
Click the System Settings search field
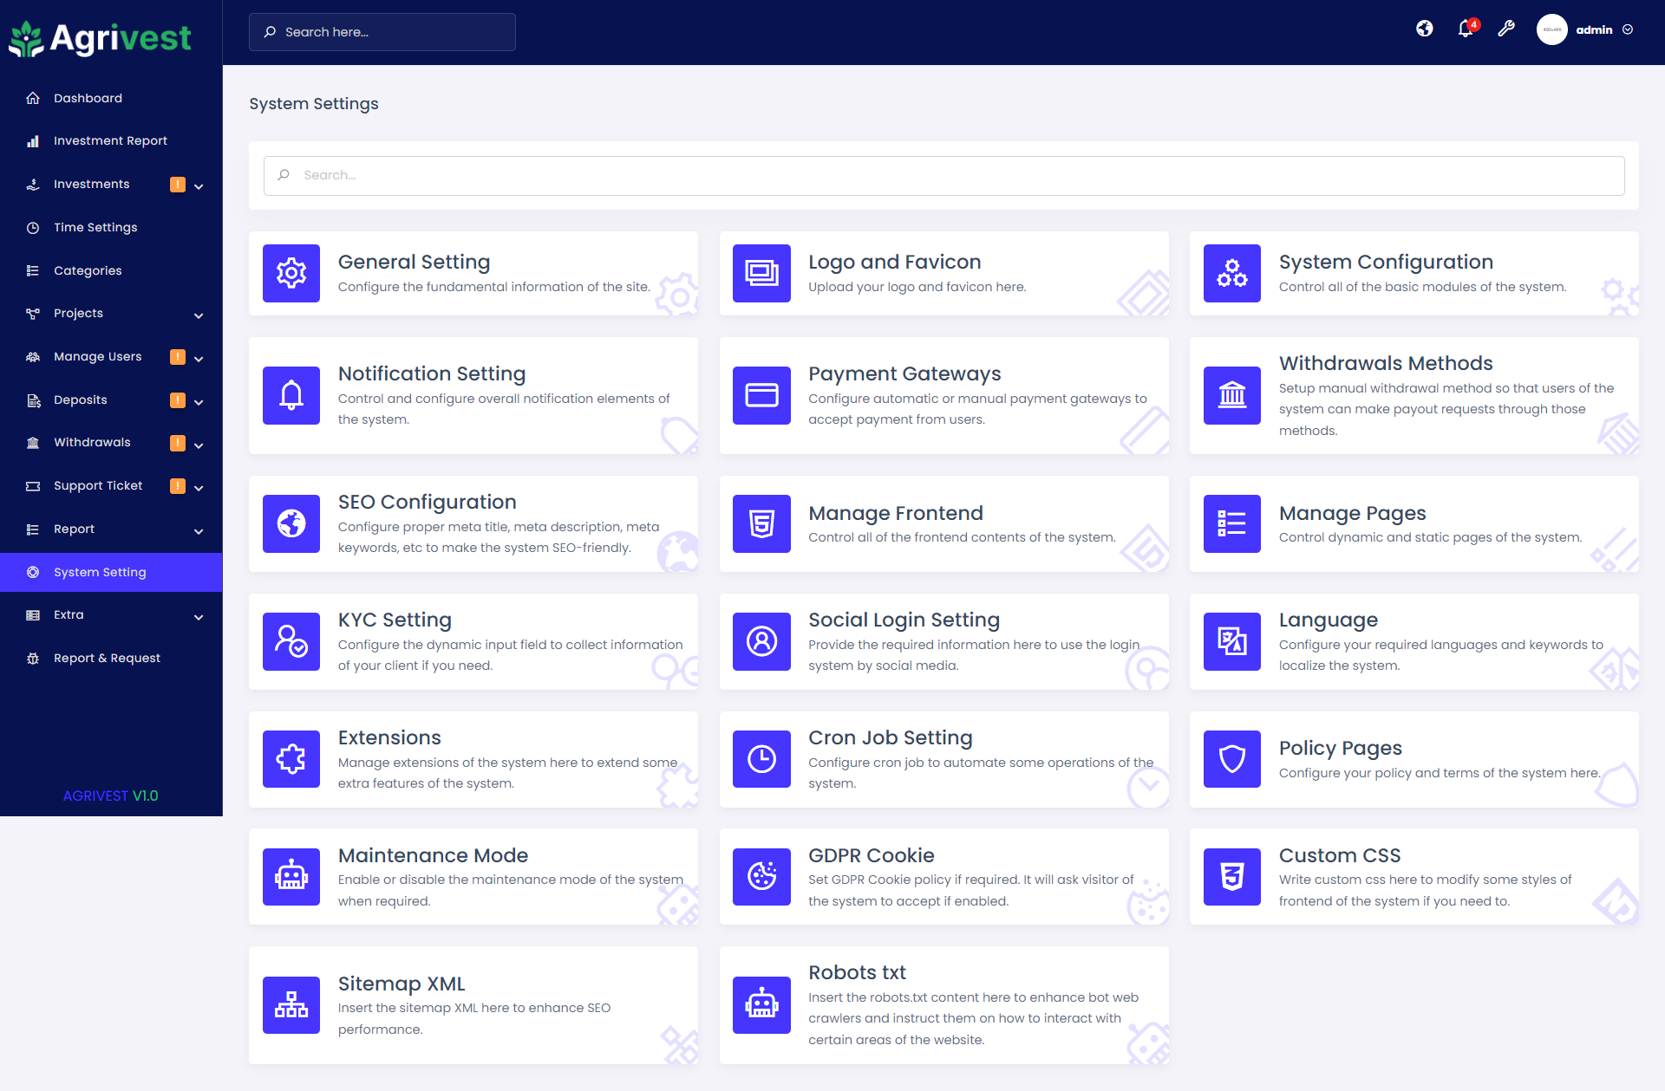coord(943,175)
